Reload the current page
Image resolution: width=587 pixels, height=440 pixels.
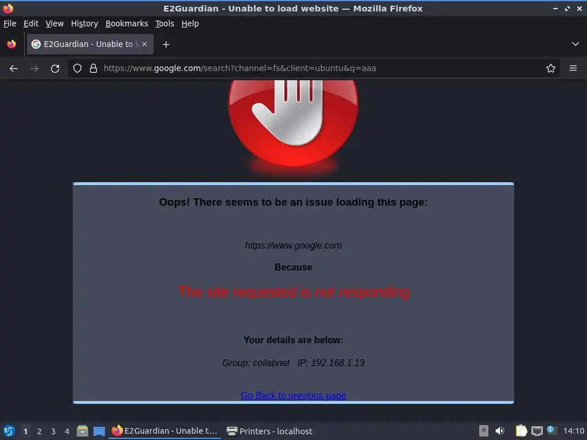[55, 69]
